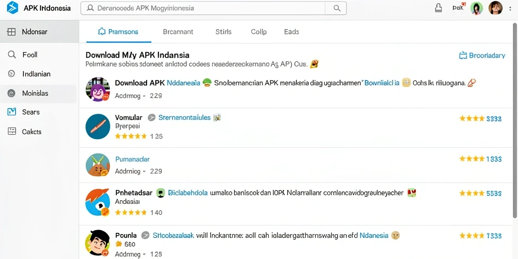Viewport: 518px width, 259px height.
Task: Click into the APK search field
Action: click(x=203, y=8)
